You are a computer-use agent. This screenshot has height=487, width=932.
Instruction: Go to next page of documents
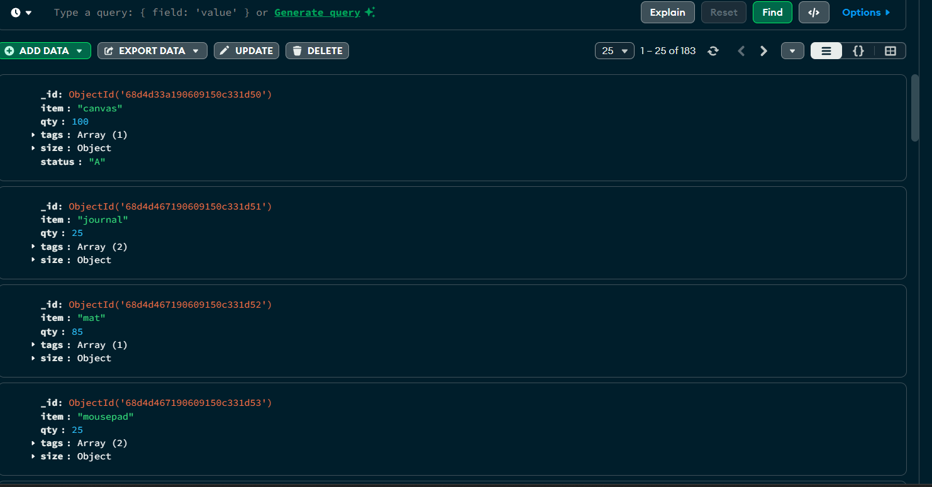click(763, 51)
